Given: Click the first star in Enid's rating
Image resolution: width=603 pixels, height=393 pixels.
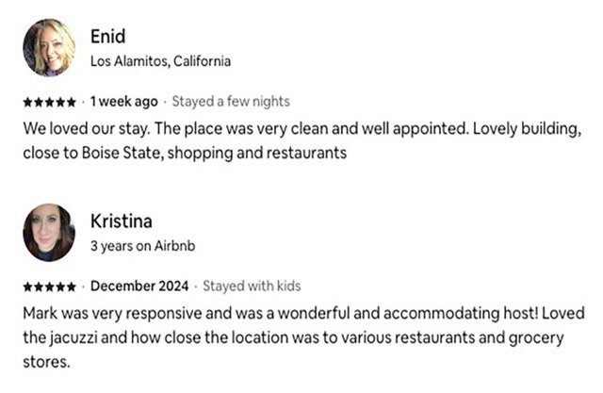Looking at the screenshot, I should (x=27, y=103).
